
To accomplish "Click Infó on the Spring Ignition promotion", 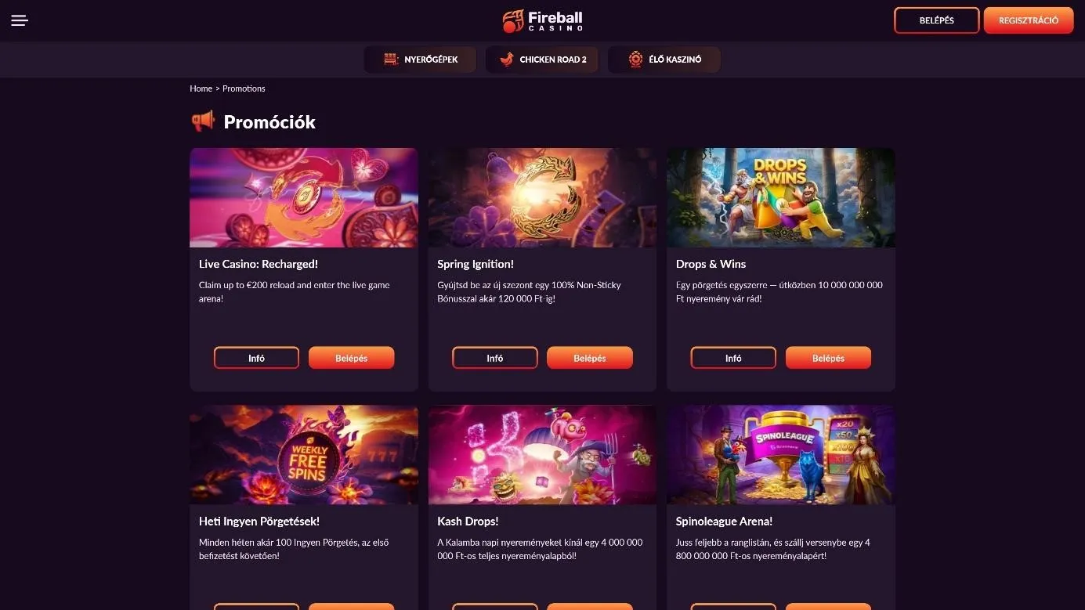I will click(494, 358).
